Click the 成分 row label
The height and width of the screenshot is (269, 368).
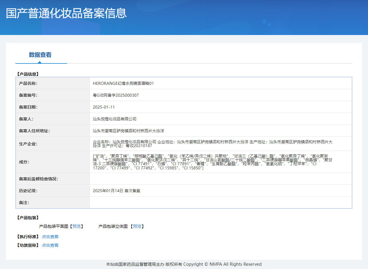24,162
